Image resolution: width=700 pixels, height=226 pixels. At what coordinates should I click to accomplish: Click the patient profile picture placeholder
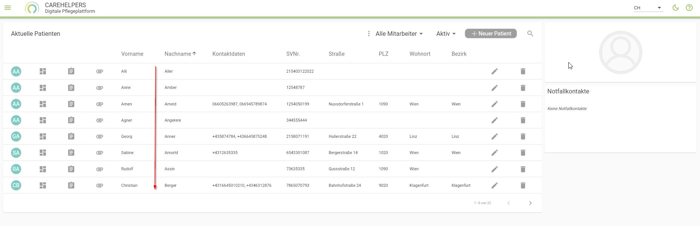620,52
